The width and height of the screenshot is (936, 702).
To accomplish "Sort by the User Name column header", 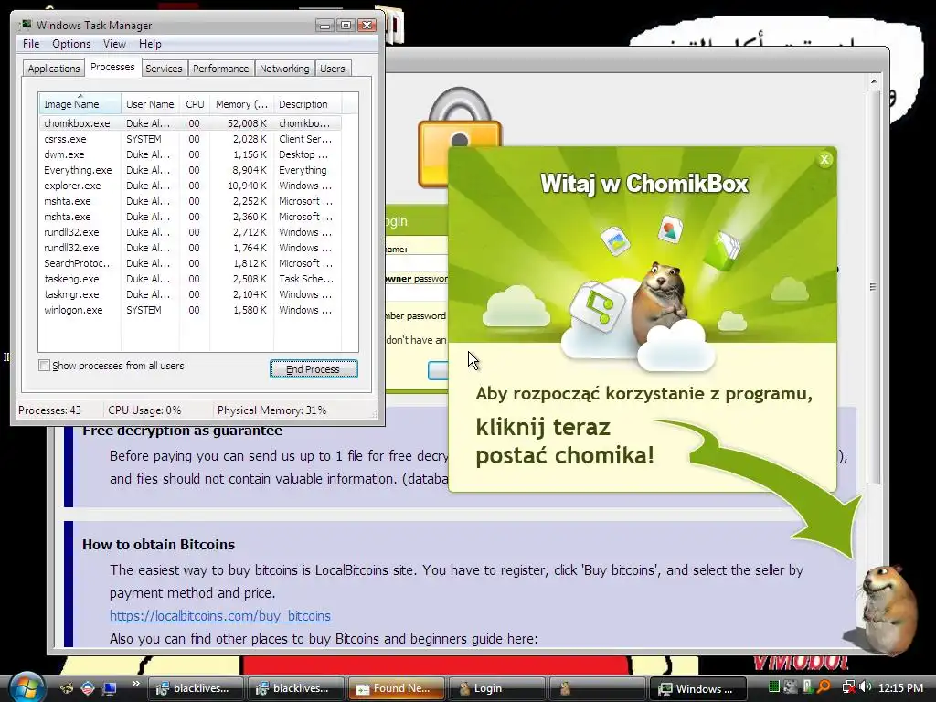I will click(x=150, y=104).
